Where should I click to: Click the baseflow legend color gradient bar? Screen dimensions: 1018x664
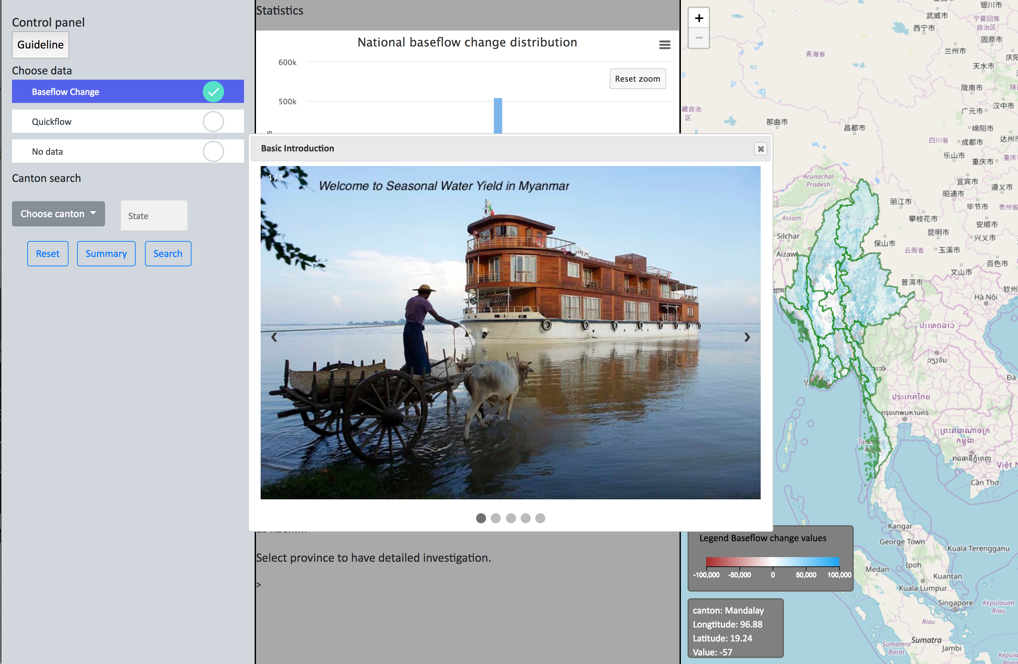pyautogui.click(x=772, y=561)
